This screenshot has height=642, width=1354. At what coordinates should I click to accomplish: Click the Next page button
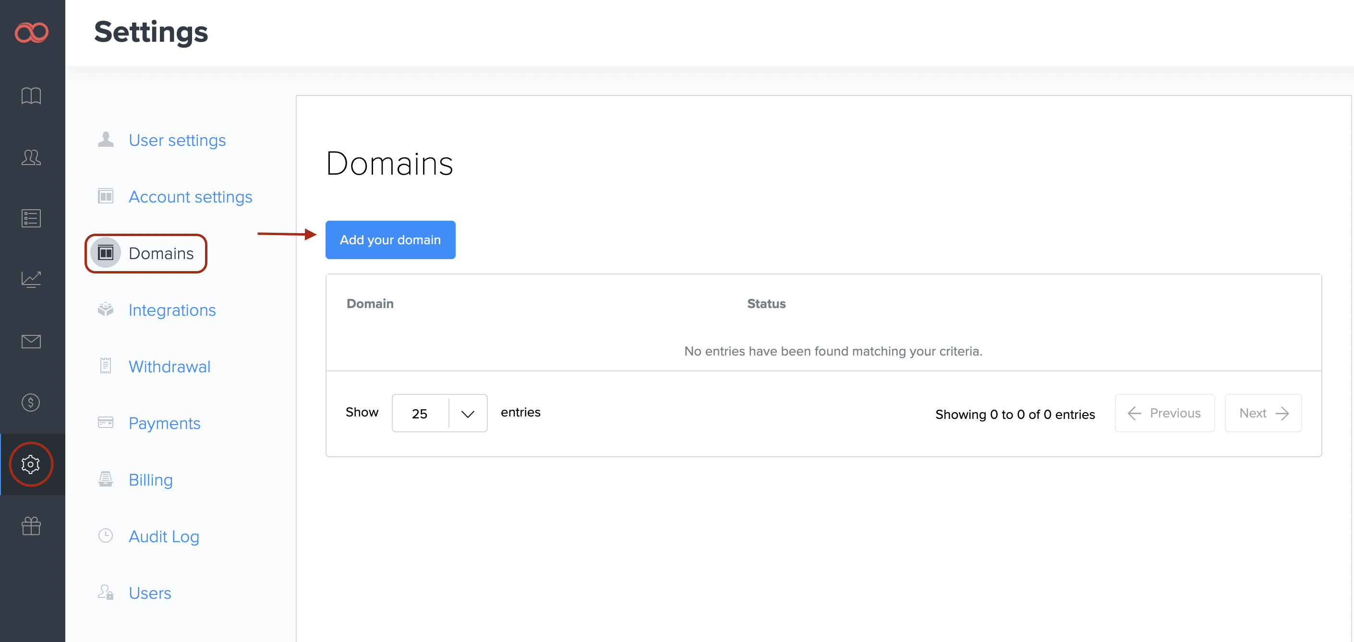pos(1263,414)
